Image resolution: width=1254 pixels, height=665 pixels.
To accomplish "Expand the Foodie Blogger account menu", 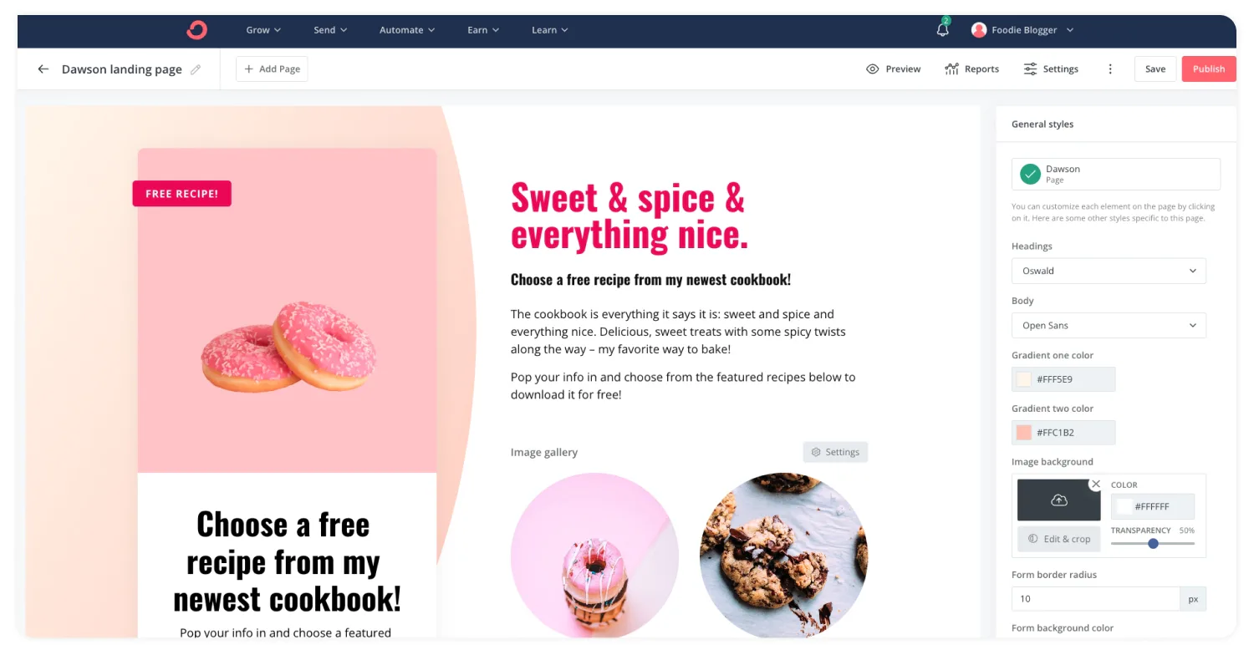I will click(x=1022, y=30).
